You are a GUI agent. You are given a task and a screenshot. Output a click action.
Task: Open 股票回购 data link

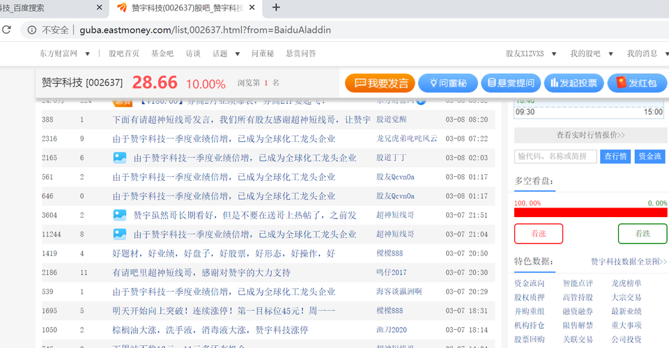tap(529, 340)
